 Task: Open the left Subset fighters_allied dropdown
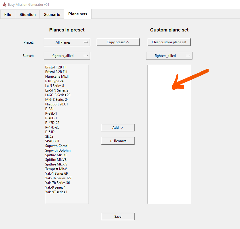[x=67, y=56]
